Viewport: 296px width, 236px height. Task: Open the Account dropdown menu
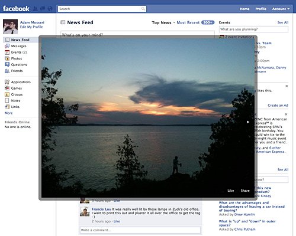281,9
